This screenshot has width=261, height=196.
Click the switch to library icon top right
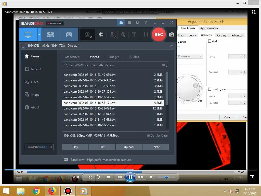(254, 12)
